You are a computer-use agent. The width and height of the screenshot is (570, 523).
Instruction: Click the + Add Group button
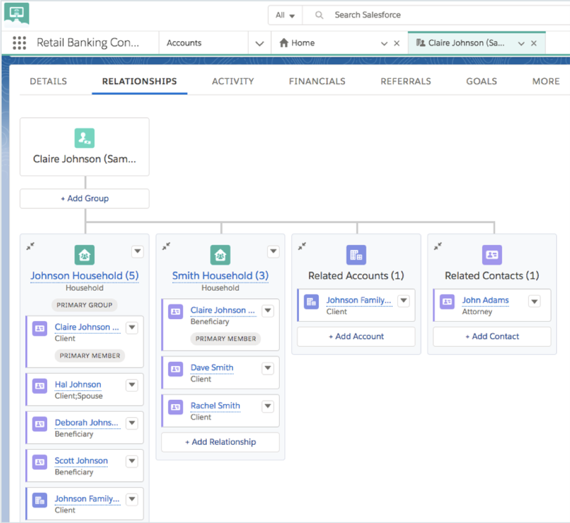click(x=84, y=199)
